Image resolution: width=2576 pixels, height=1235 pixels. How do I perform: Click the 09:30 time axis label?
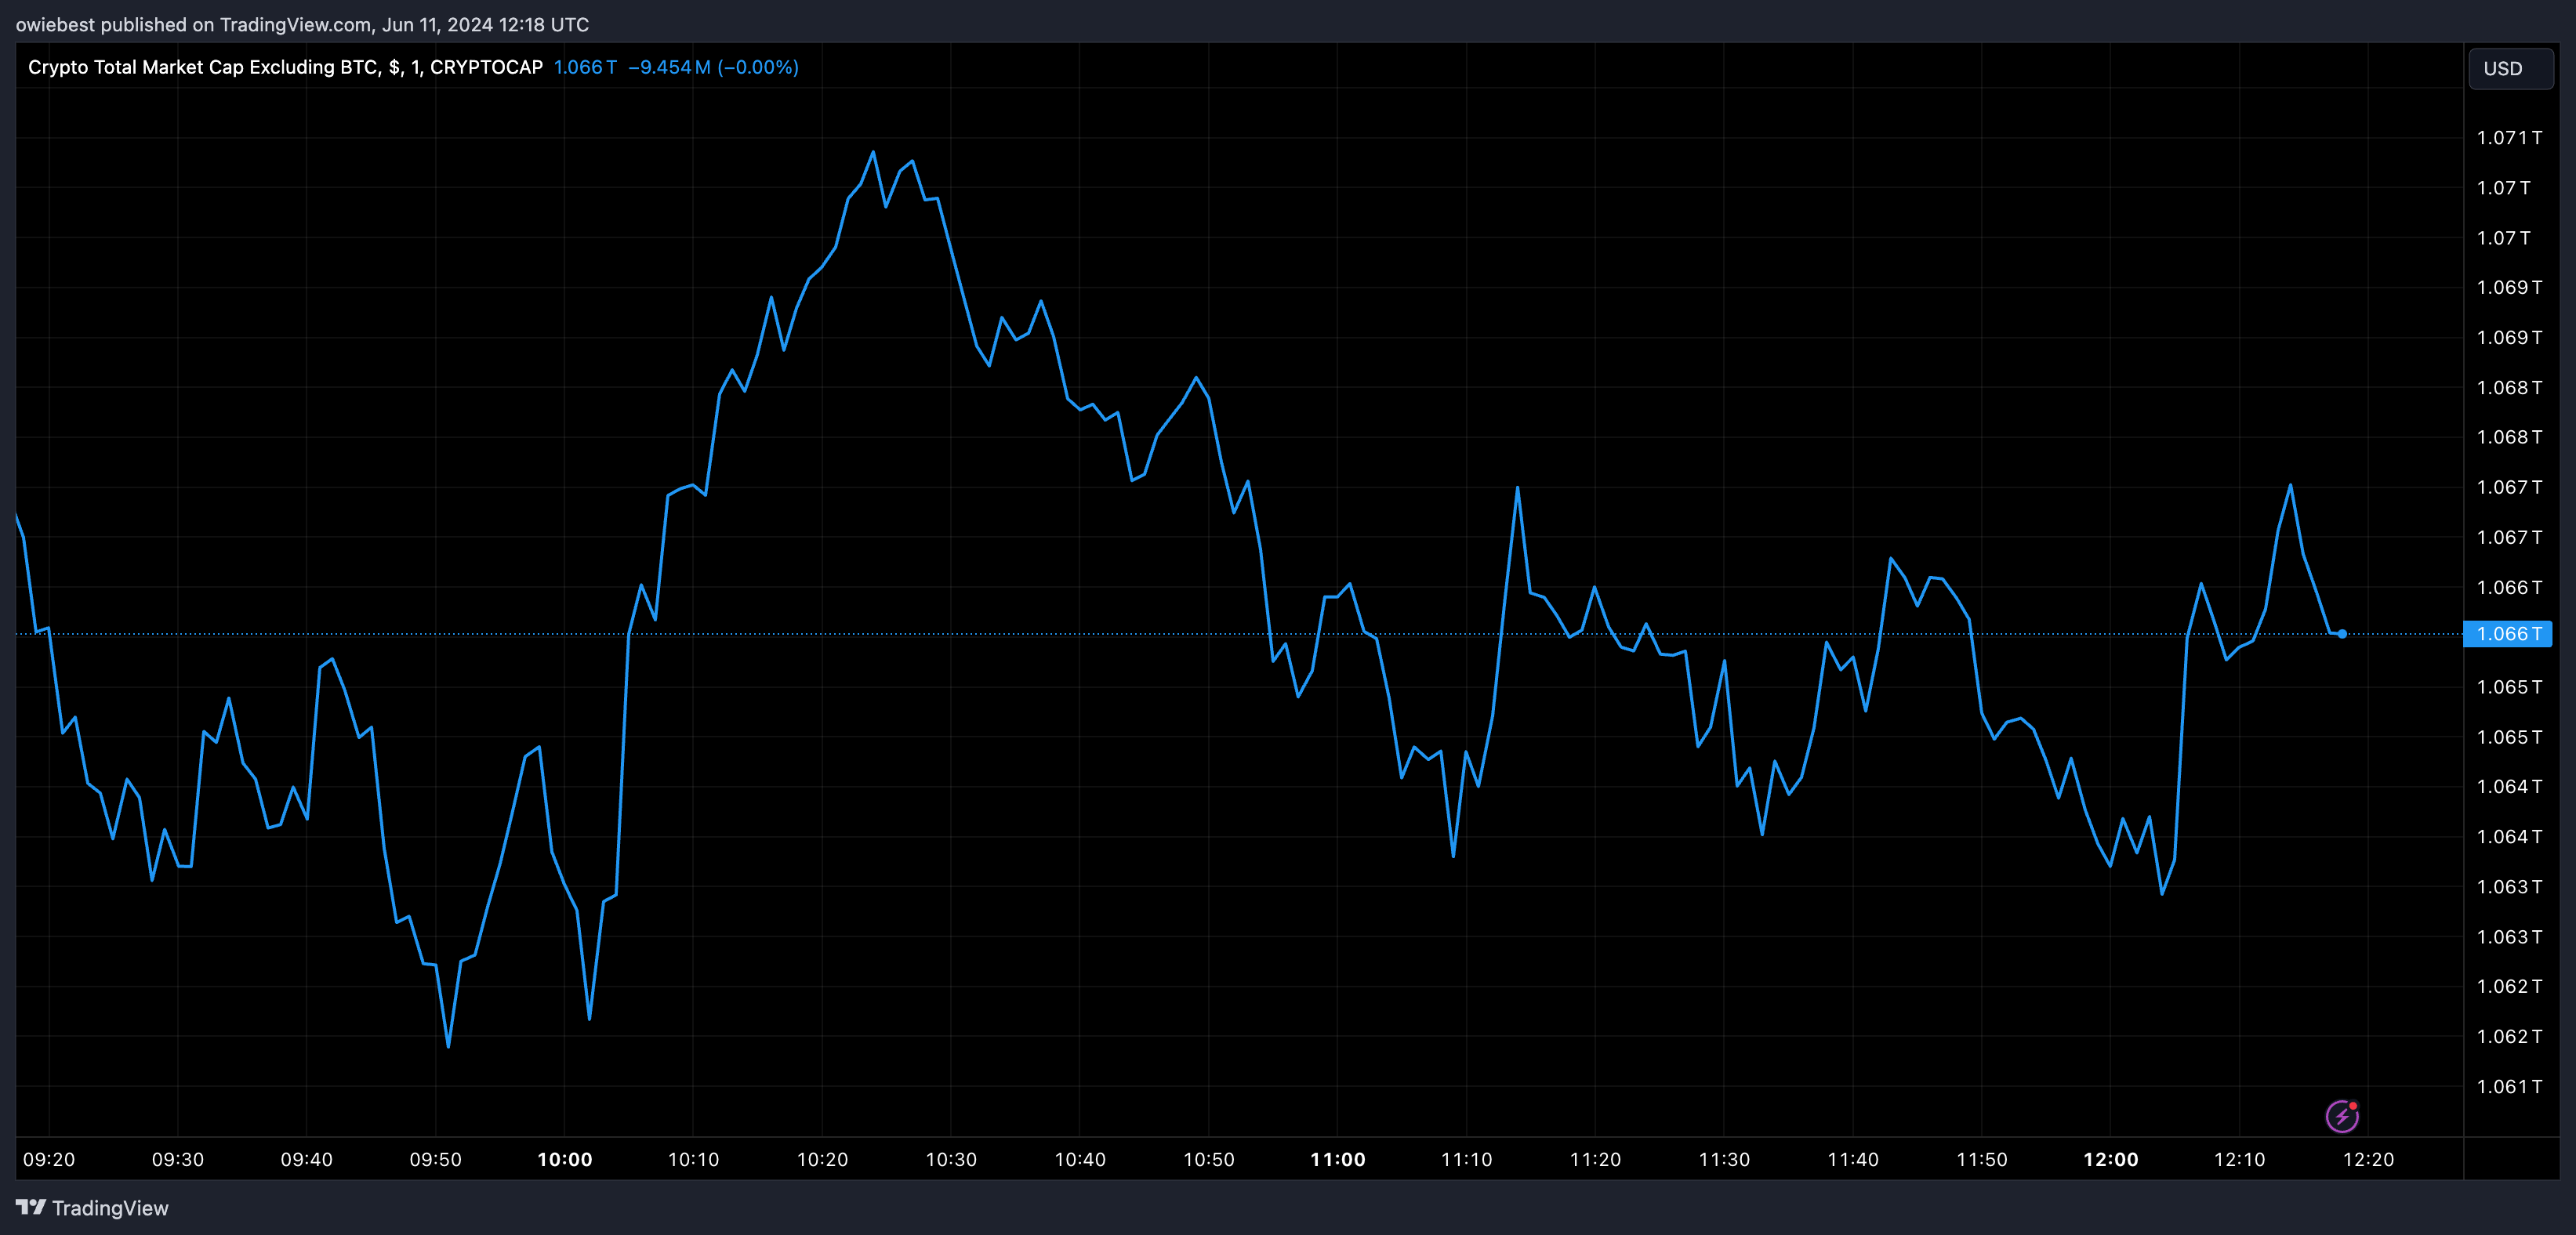coord(178,1159)
